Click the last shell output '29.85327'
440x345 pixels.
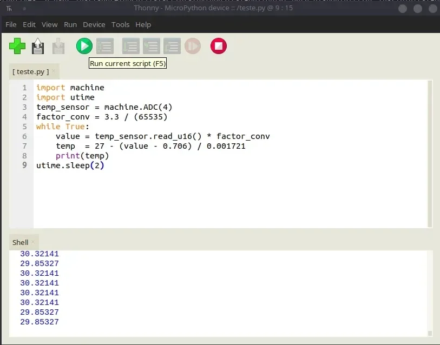40,322
